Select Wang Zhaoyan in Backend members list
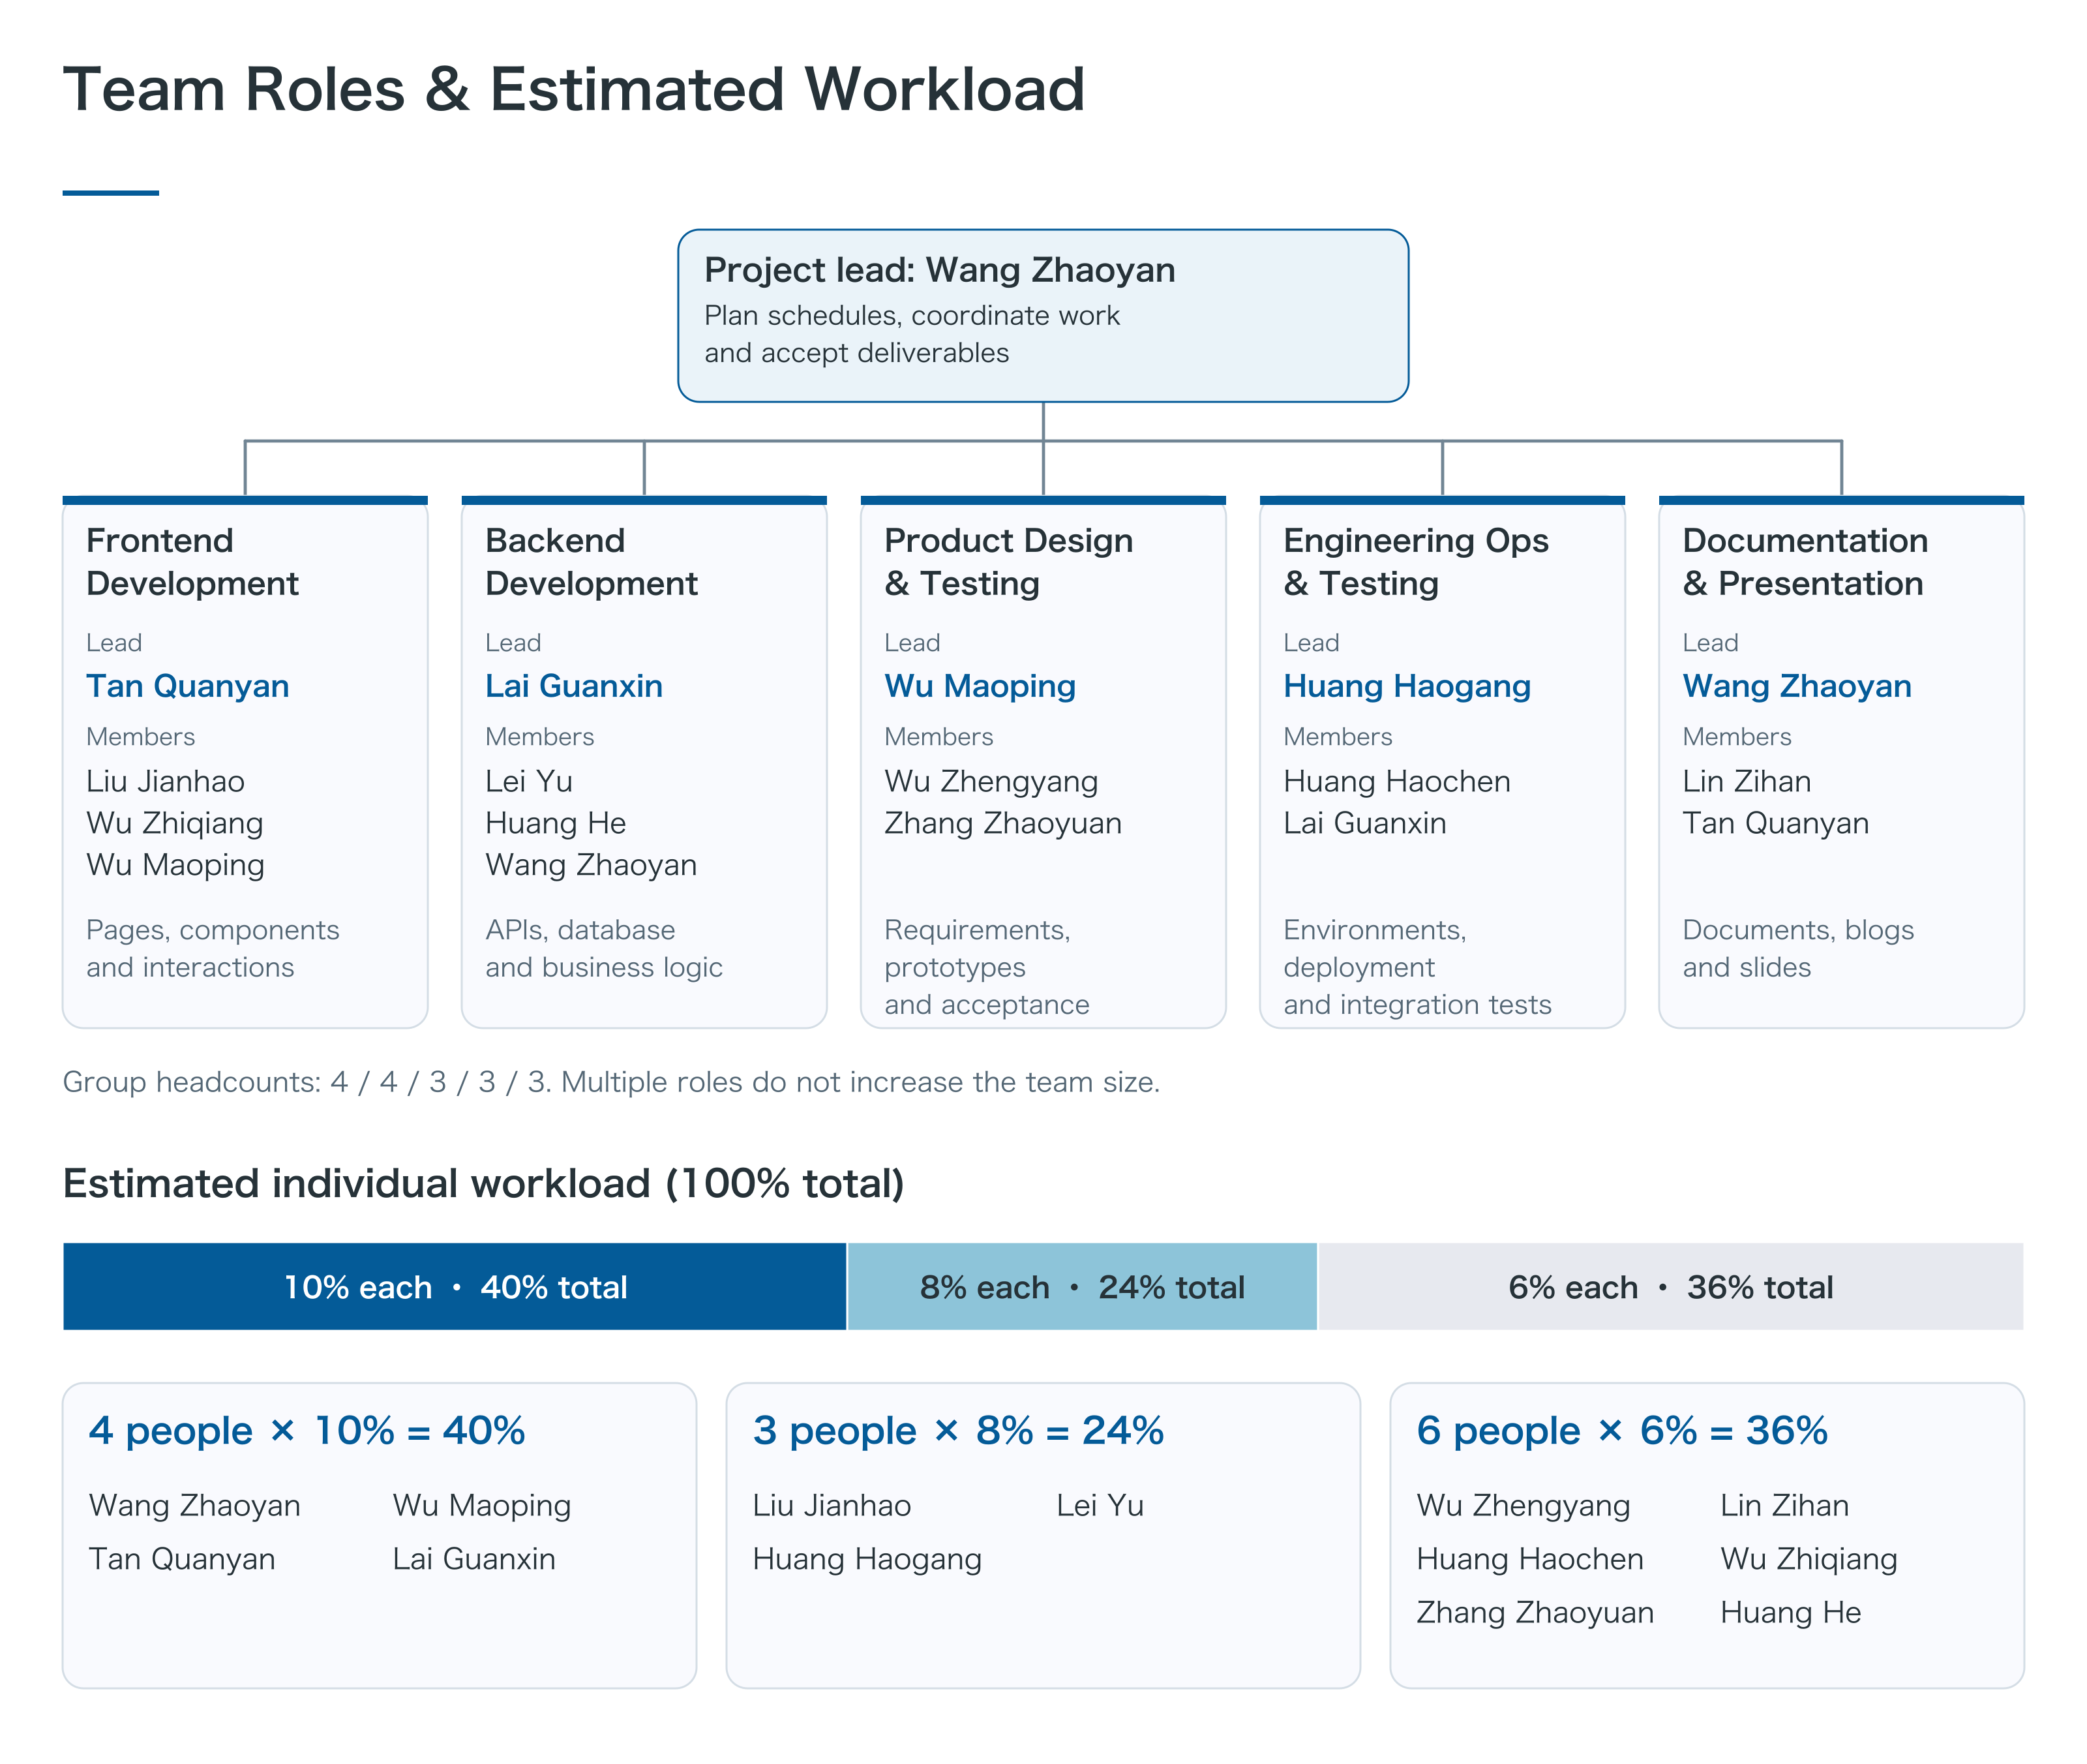The image size is (2087, 1764). pos(591,865)
